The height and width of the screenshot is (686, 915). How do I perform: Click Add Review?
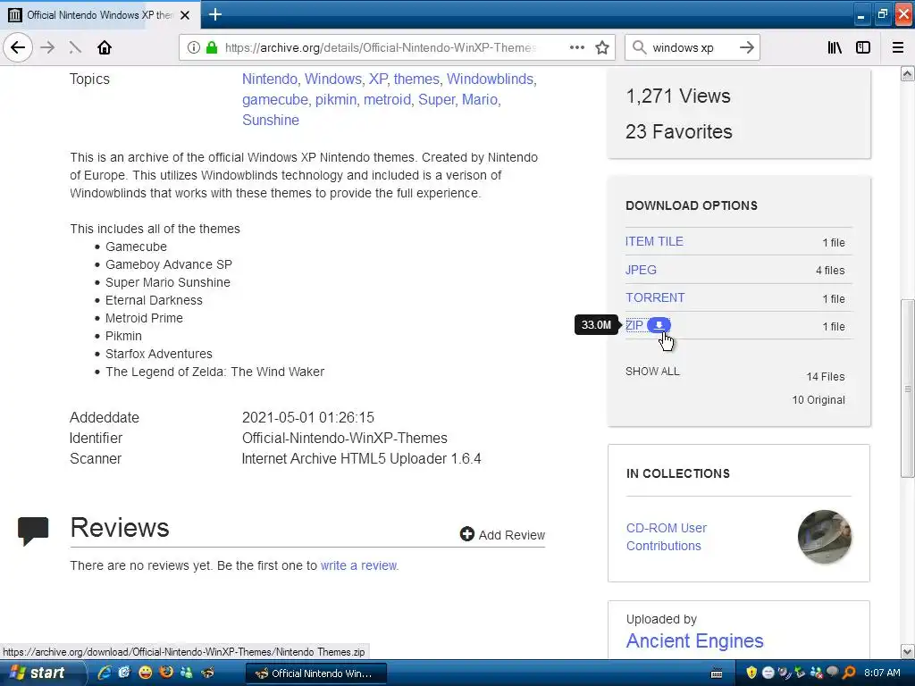pyautogui.click(x=502, y=534)
